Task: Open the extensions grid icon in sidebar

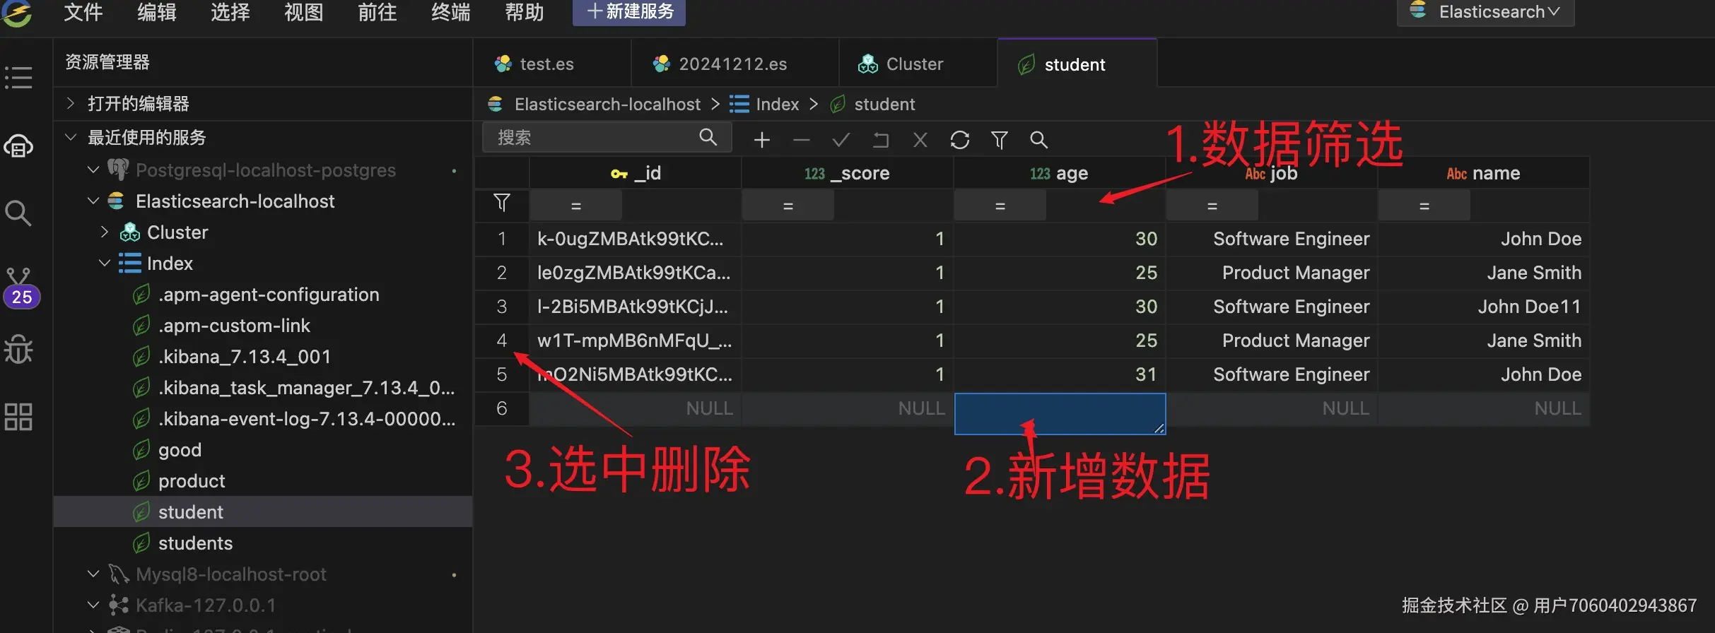Action: click(x=18, y=417)
